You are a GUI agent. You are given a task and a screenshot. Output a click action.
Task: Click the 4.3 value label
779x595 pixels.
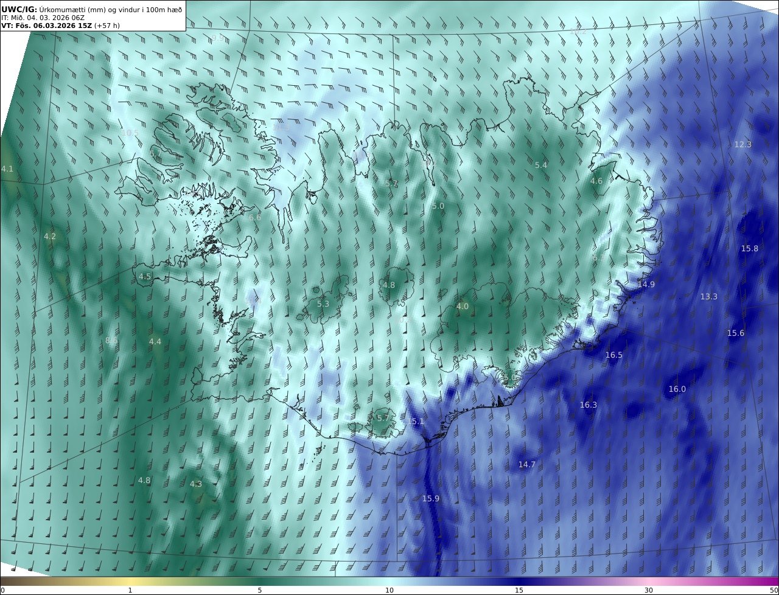tap(195, 484)
